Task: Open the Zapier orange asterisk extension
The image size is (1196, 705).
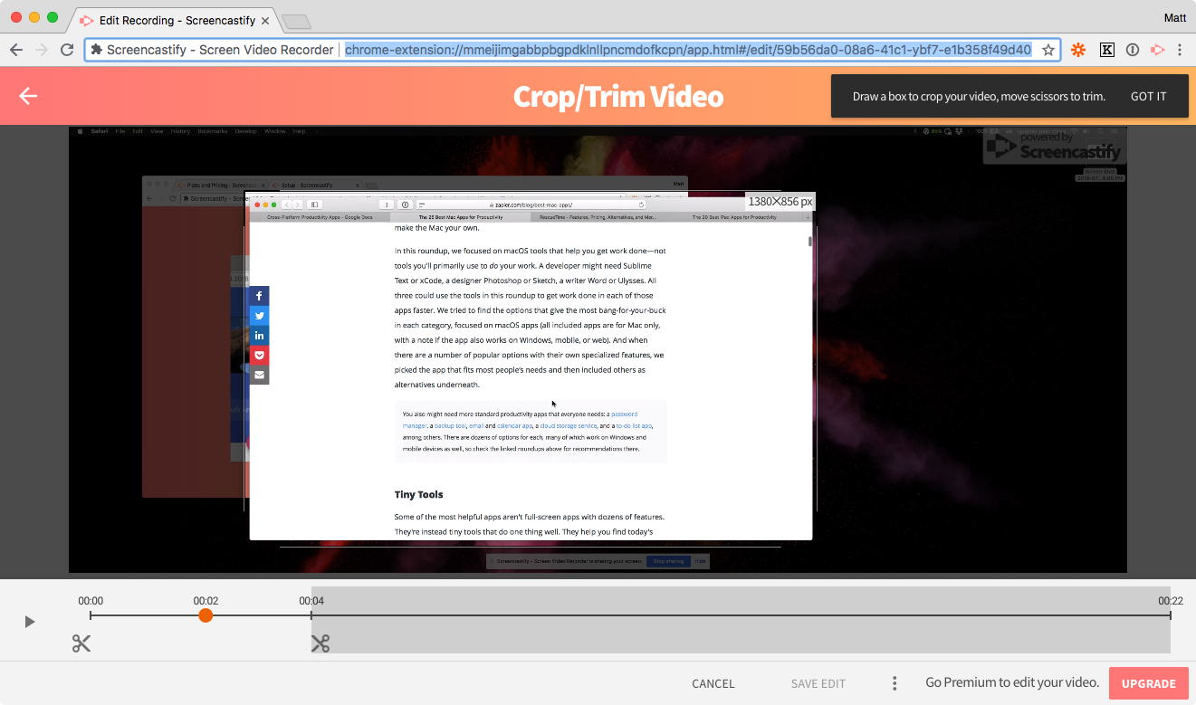Action: pos(1078,50)
